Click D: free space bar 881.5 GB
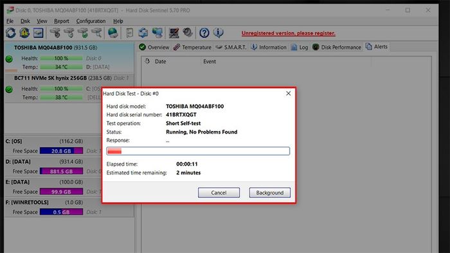Screen dimensions: 450x253 [x=62, y=171]
